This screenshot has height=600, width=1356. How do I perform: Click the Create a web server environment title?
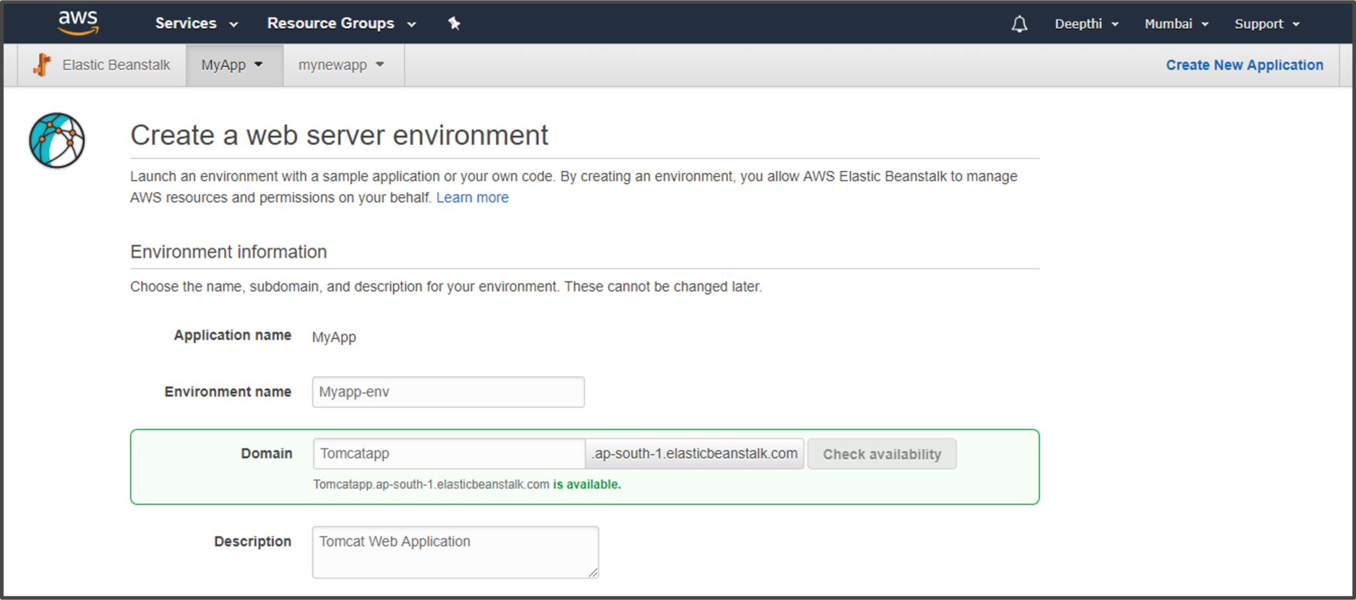[339, 135]
